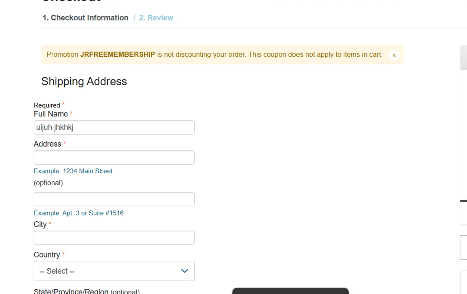Click the Required legend text

pos(47,105)
